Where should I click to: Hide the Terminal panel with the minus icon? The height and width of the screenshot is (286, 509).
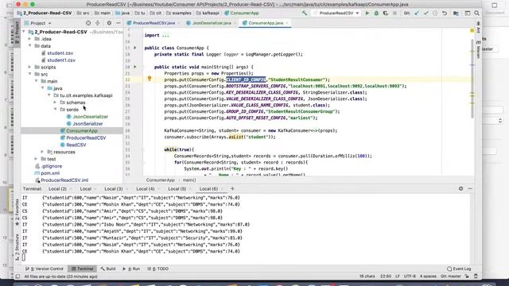(x=470, y=188)
